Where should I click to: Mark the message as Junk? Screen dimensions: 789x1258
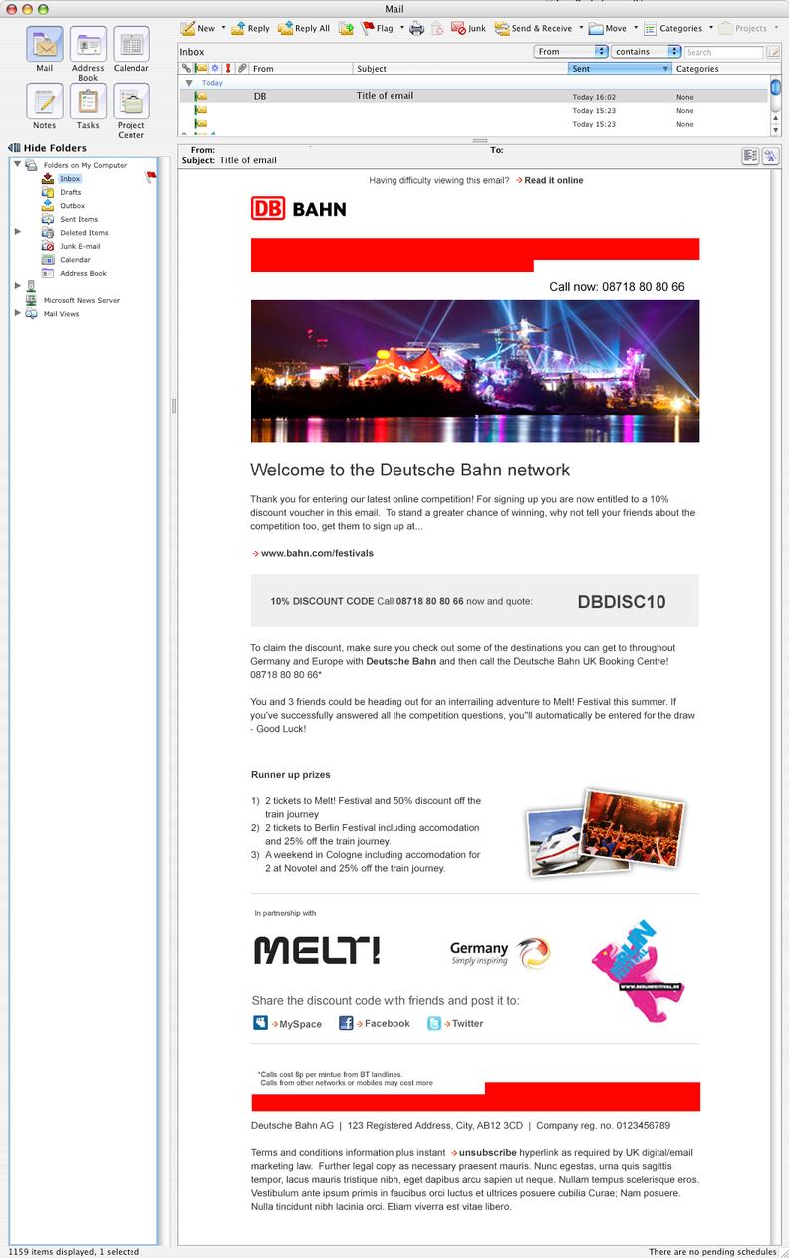[468, 28]
